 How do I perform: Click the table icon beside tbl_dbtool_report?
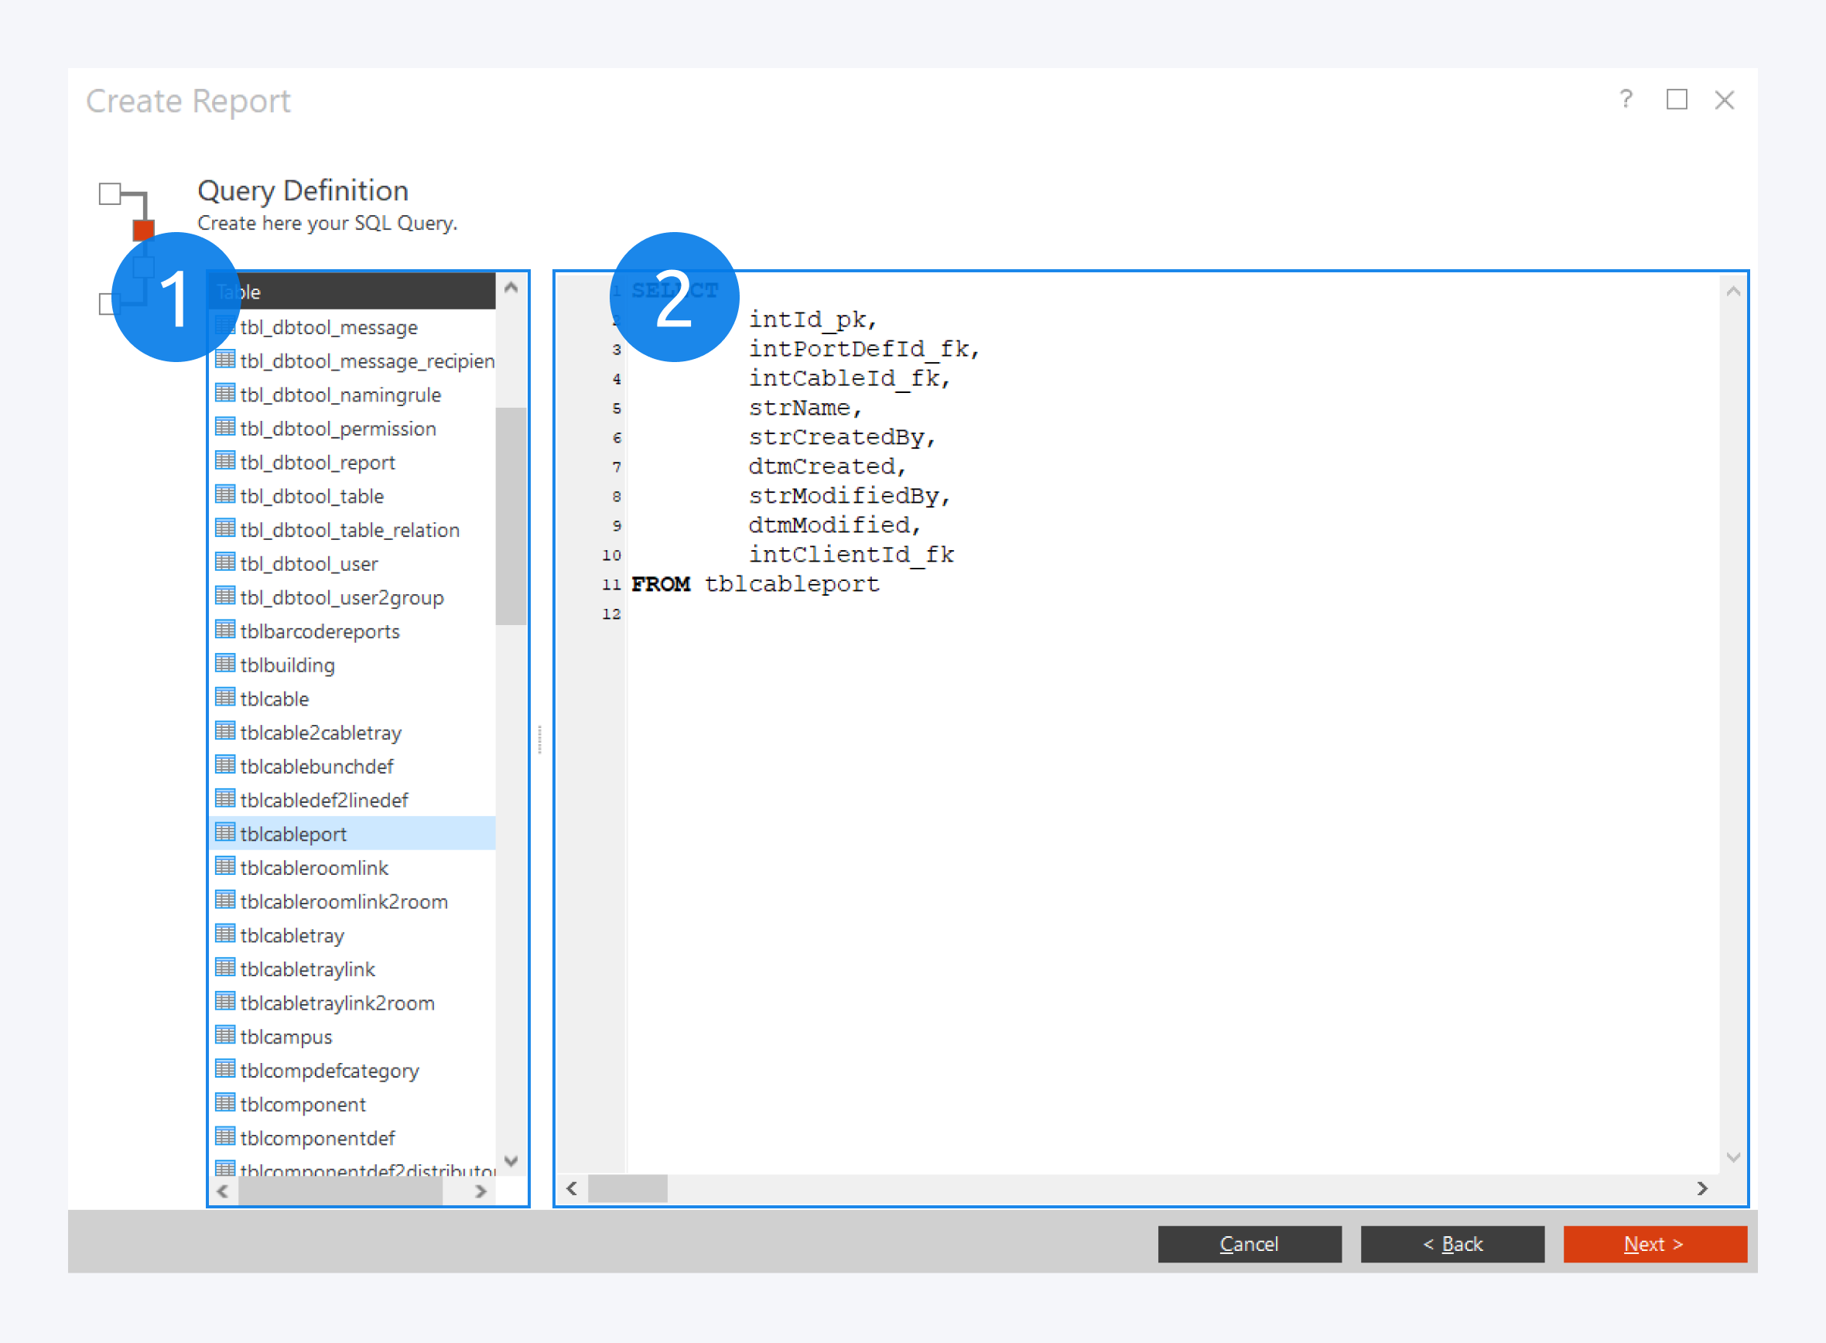tap(225, 461)
